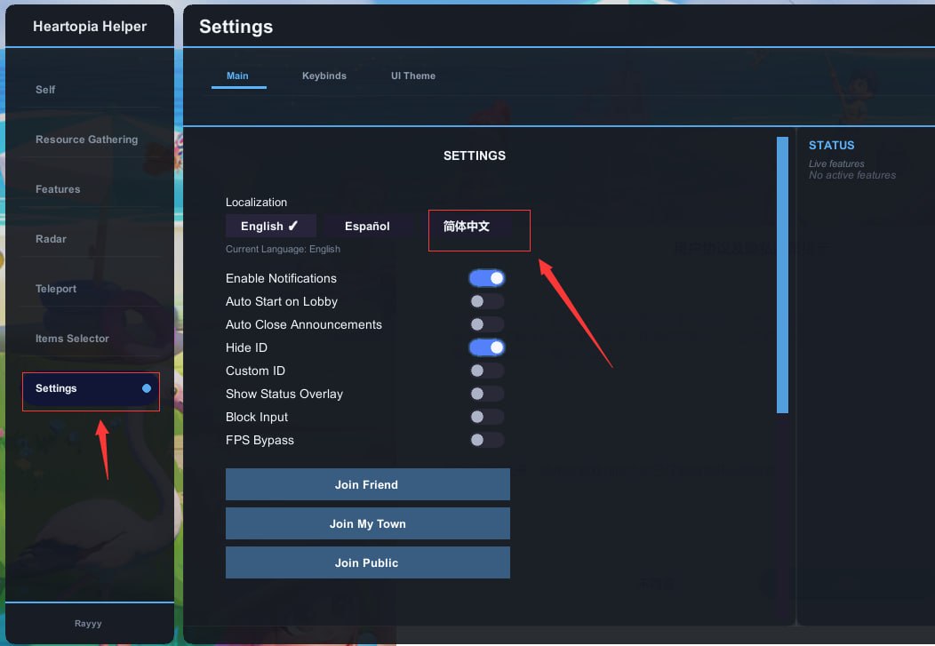Enable Auto Start on Lobby

(x=487, y=301)
